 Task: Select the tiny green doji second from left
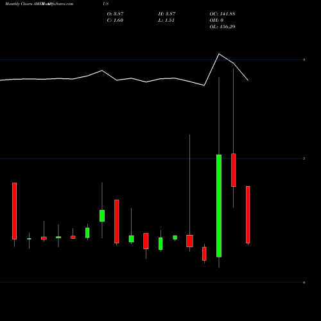coord(29,239)
